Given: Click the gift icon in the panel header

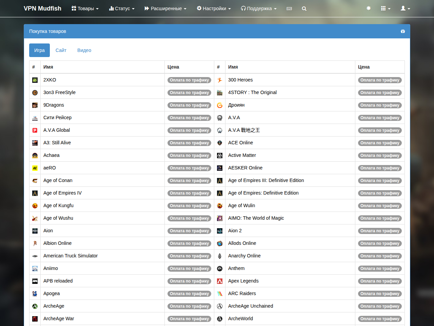Looking at the screenshot, I should [403, 31].
